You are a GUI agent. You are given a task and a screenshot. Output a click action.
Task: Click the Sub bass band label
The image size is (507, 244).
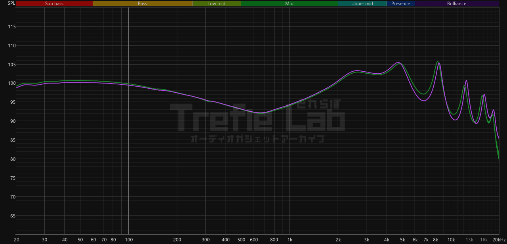[x=54, y=4]
